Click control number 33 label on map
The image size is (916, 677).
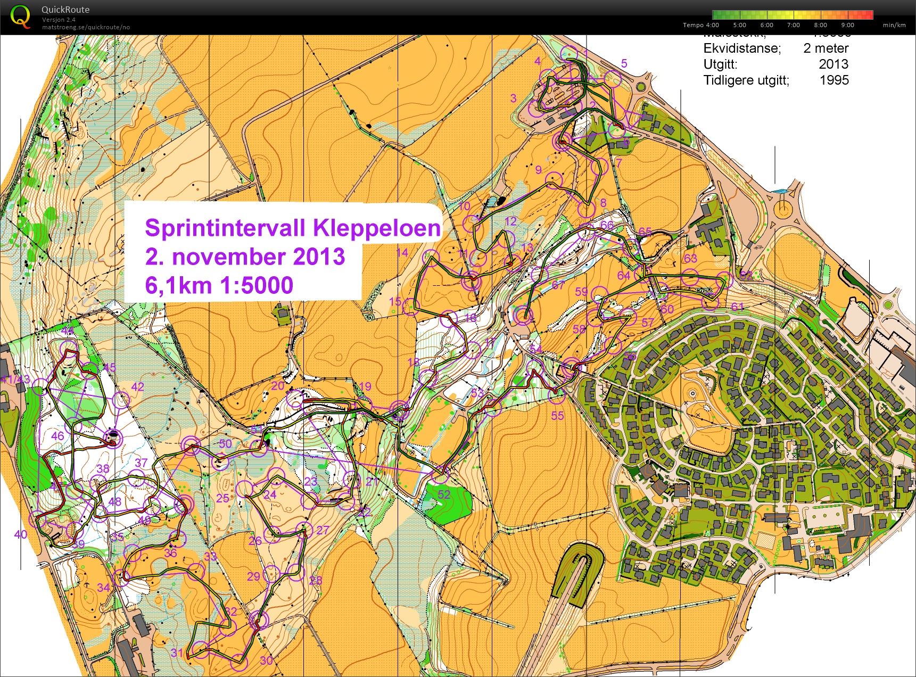(x=210, y=556)
